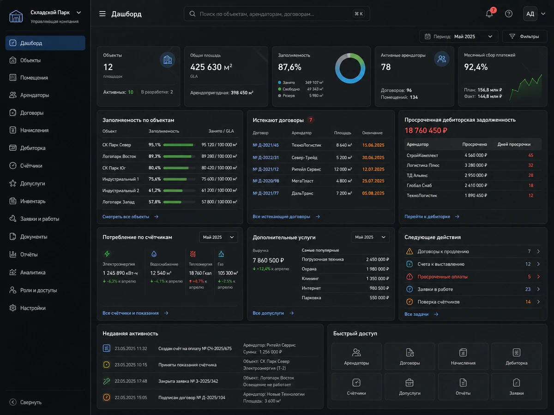Open the Период Май 2025 dropdown
The width and height of the screenshot is (554, 415).
click(x=459, y=36)
